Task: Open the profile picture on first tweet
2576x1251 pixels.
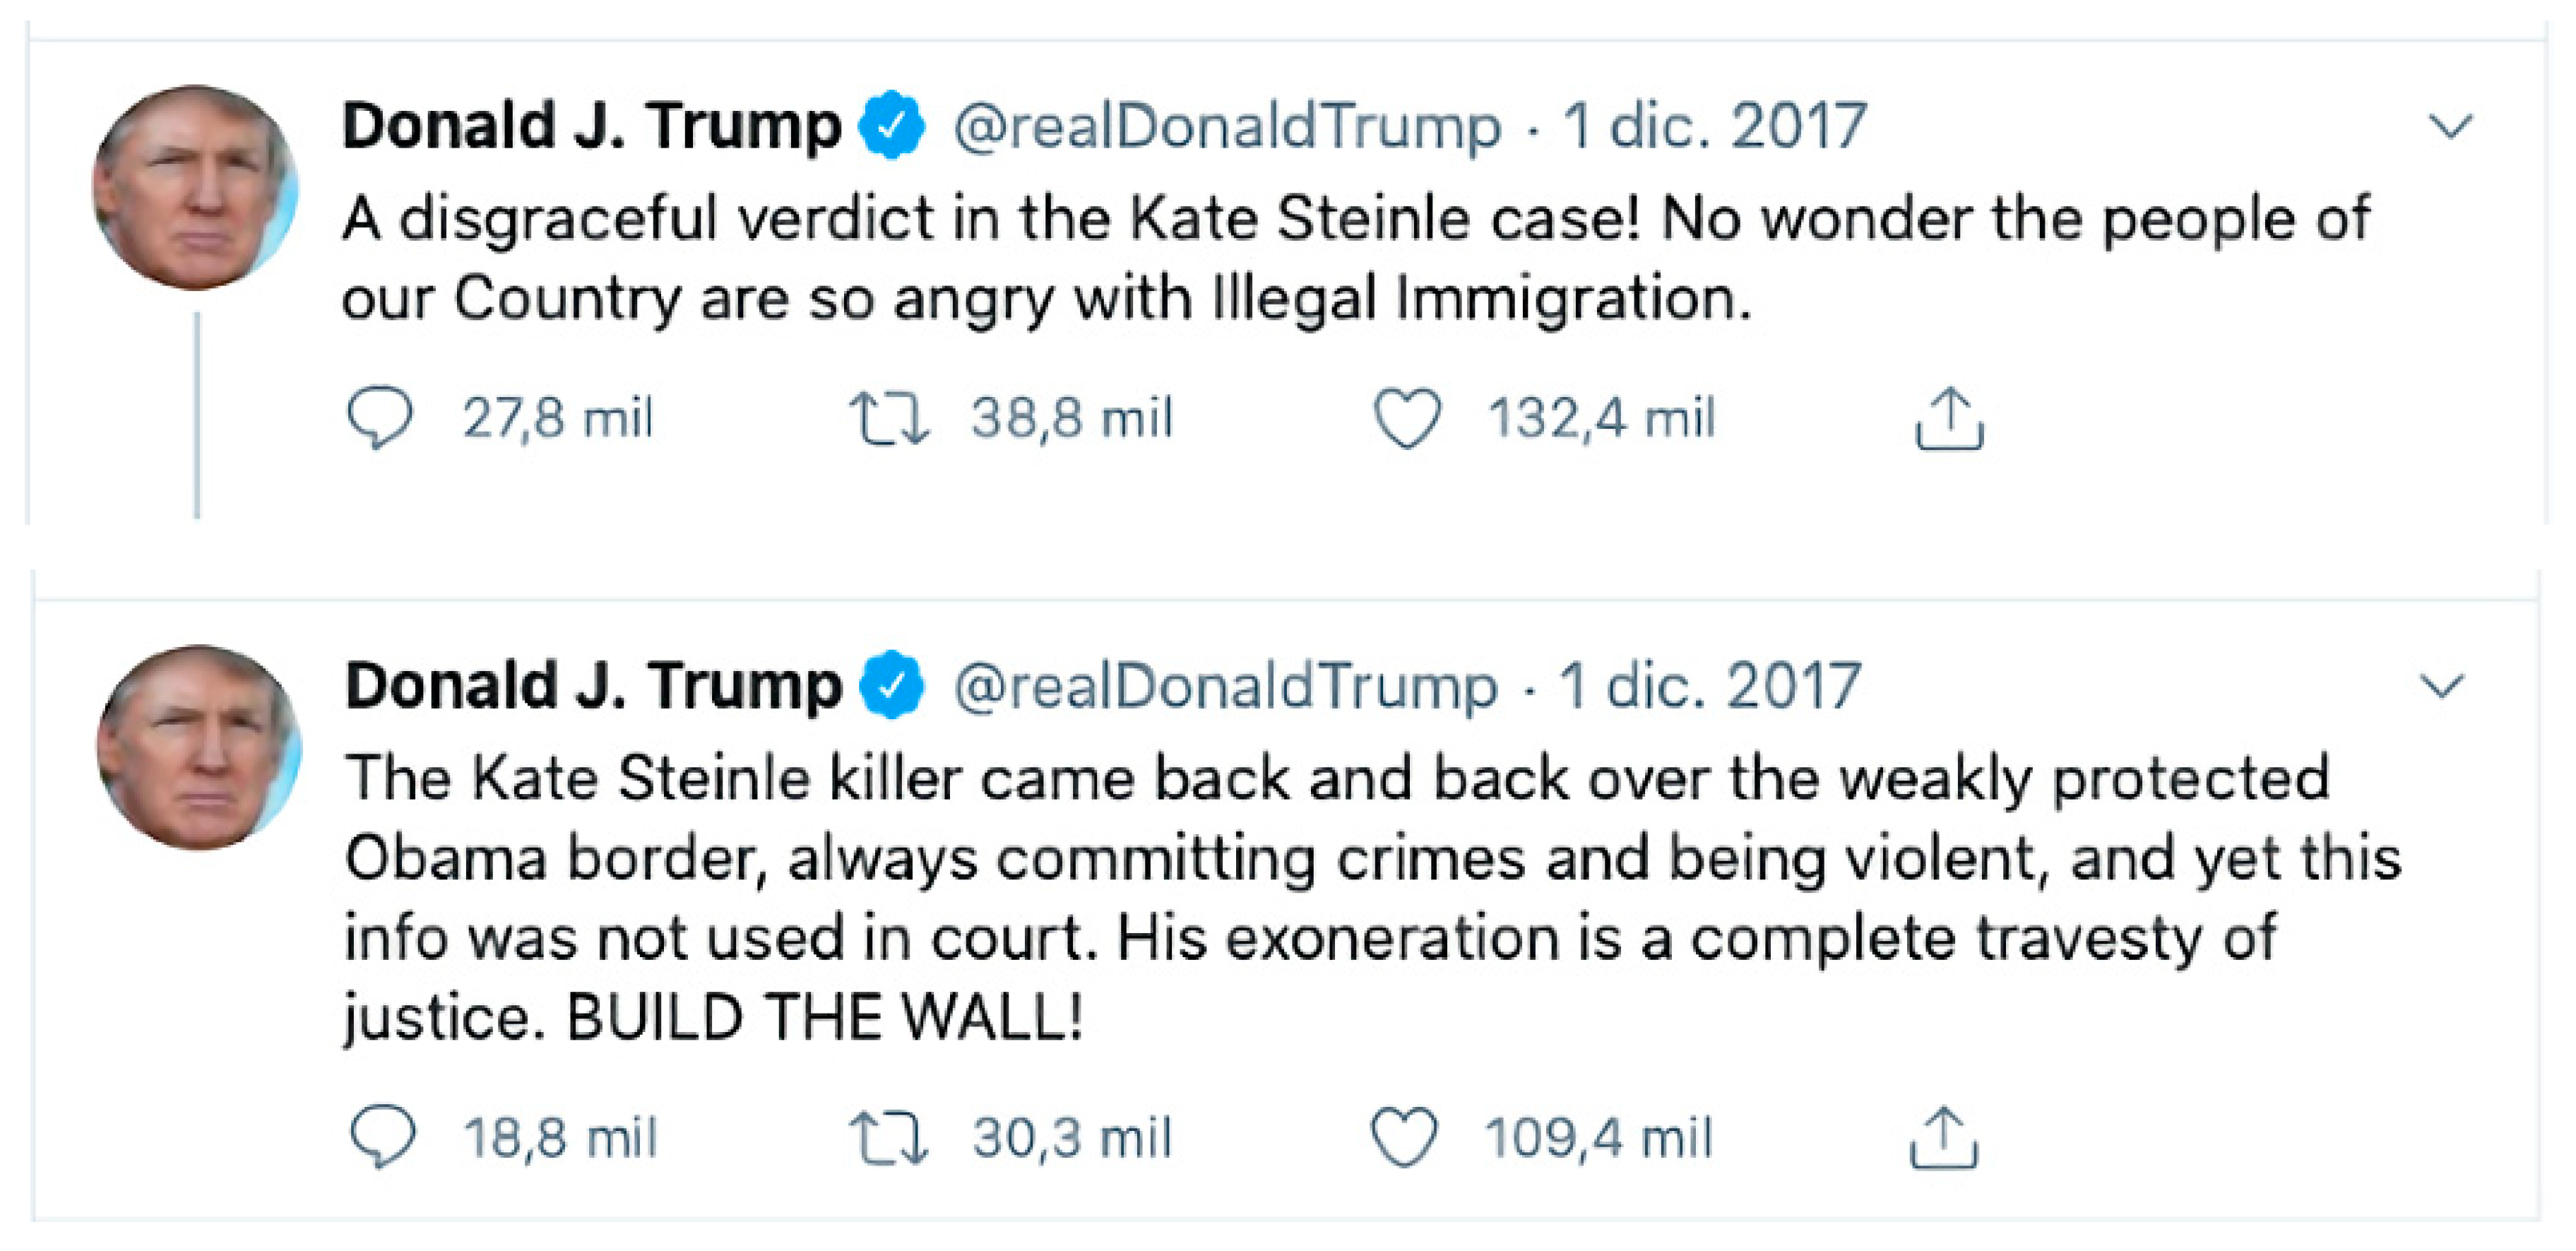Action: pyautogui.click(x=196, y=188)
